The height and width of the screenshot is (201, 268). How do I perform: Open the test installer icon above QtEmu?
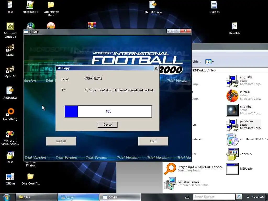point(10,157)
